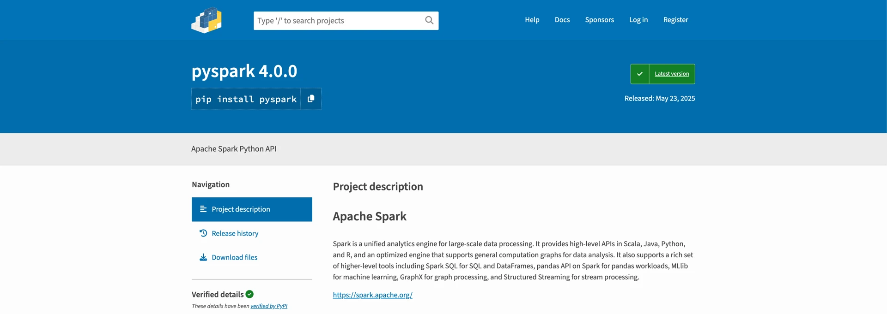Copy pip install command to clipboard
Screen dimensions: 887x314
coord(311,99)
